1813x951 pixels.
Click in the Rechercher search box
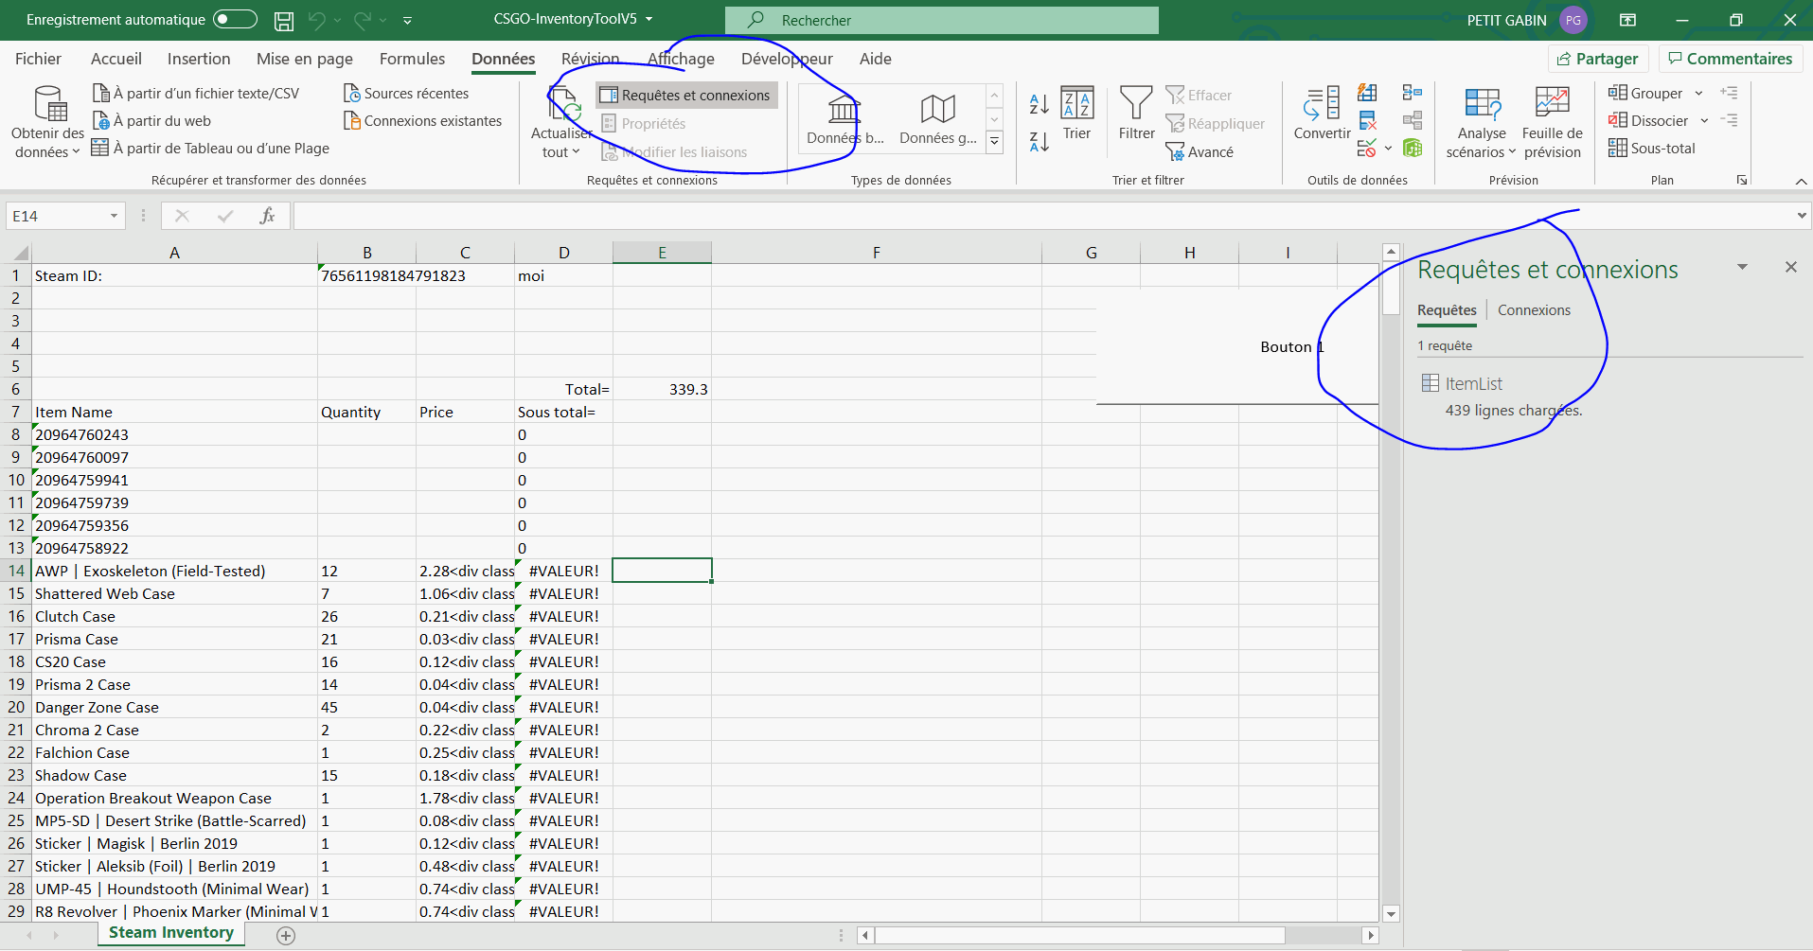942,20
